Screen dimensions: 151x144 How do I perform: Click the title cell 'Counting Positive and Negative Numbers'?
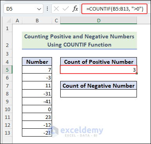tap(79, 40)
